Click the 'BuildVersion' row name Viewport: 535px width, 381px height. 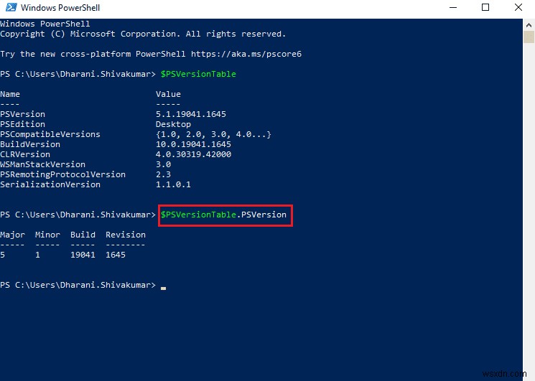pos(30,144)
